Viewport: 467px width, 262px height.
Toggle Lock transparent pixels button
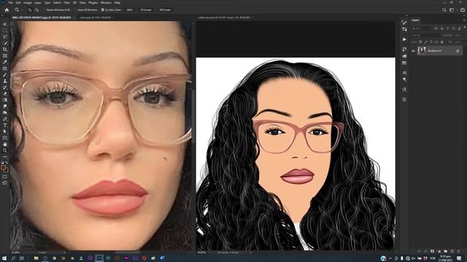tap(420, 42)
